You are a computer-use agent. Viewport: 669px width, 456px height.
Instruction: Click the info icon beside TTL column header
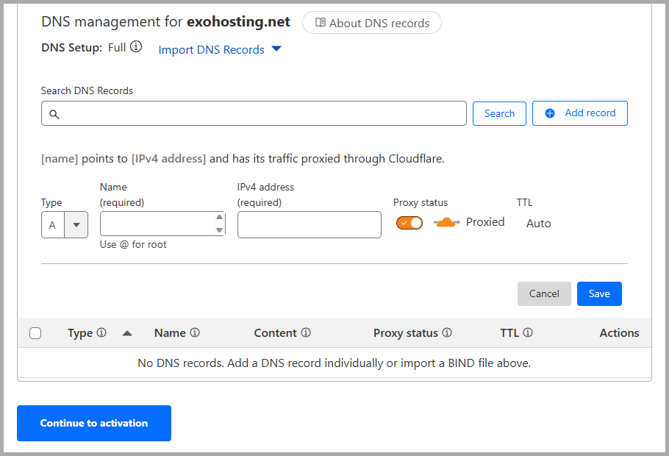528,332
